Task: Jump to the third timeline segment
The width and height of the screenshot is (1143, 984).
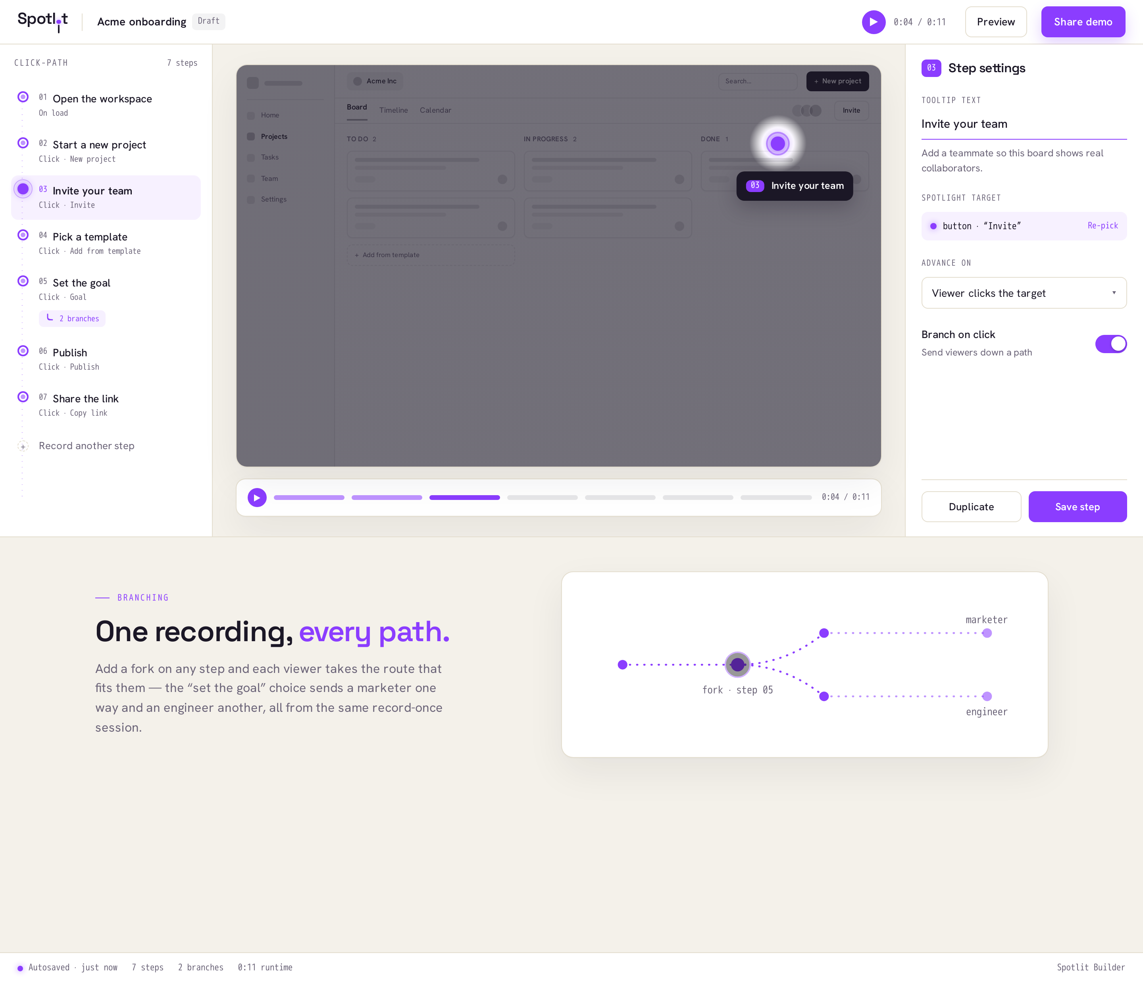Action: (464, 498)
